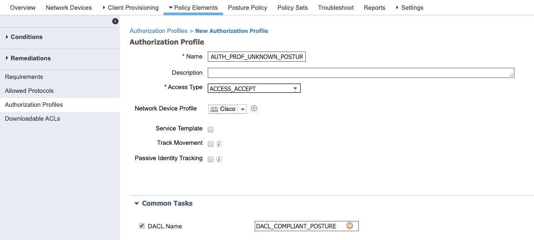Go to Authorization Profiles breadcrumb link
The width and height of the screenshot is (534, 240).
point(158,31)
